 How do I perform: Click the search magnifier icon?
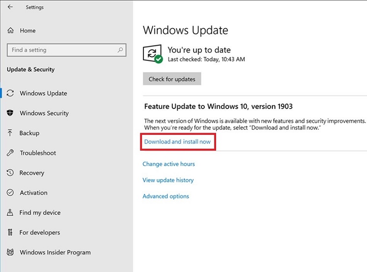(120, 50)
